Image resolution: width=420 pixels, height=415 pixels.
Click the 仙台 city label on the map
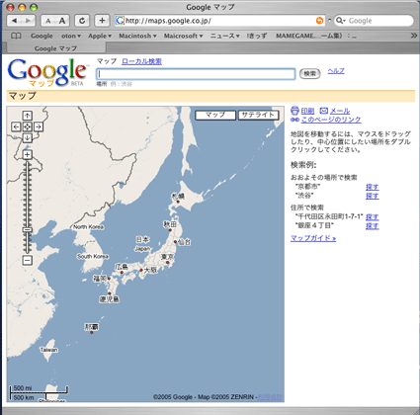coord(184,242)
